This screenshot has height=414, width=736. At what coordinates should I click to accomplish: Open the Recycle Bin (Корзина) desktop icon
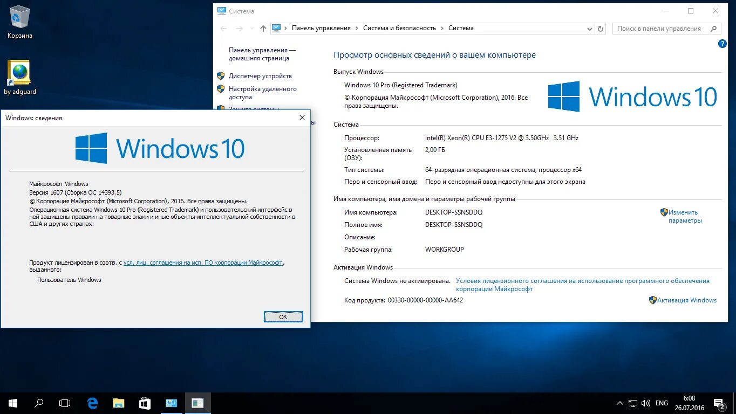click(x=20, y=22)
